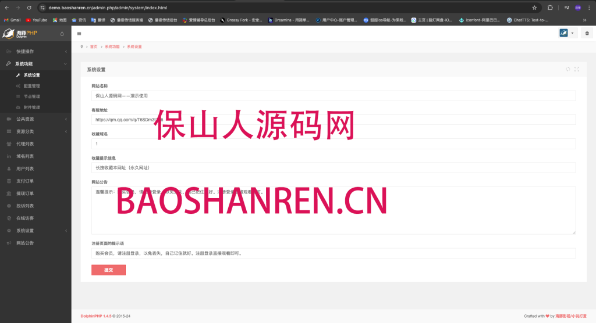Click the folder icon beside 快捷操作
Screen dimensions: 596x323
pyautogui.click(x=9, y=51)
